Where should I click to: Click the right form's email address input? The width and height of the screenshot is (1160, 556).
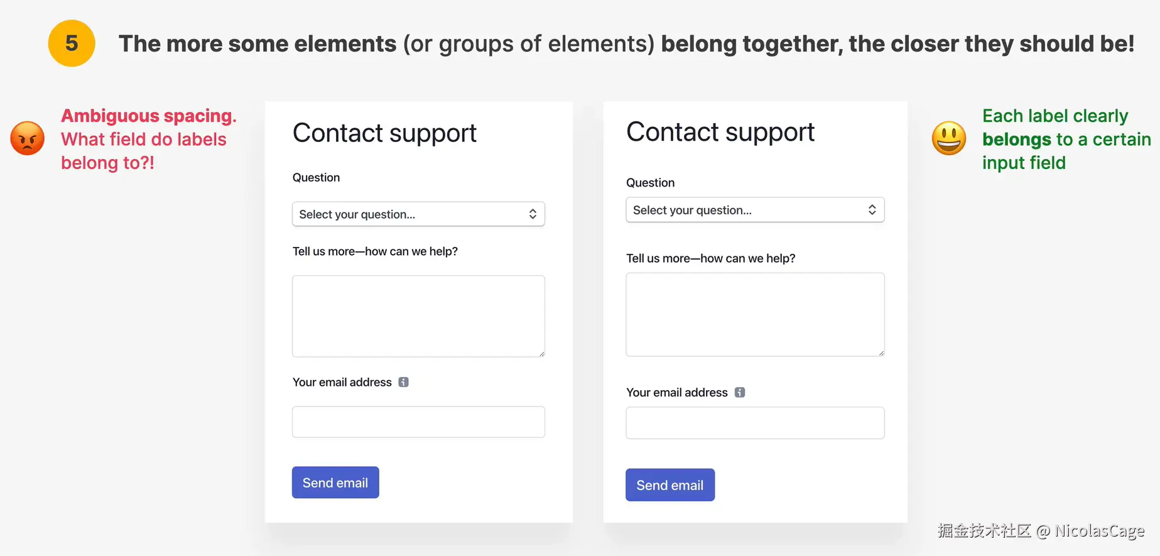point(755,423)
